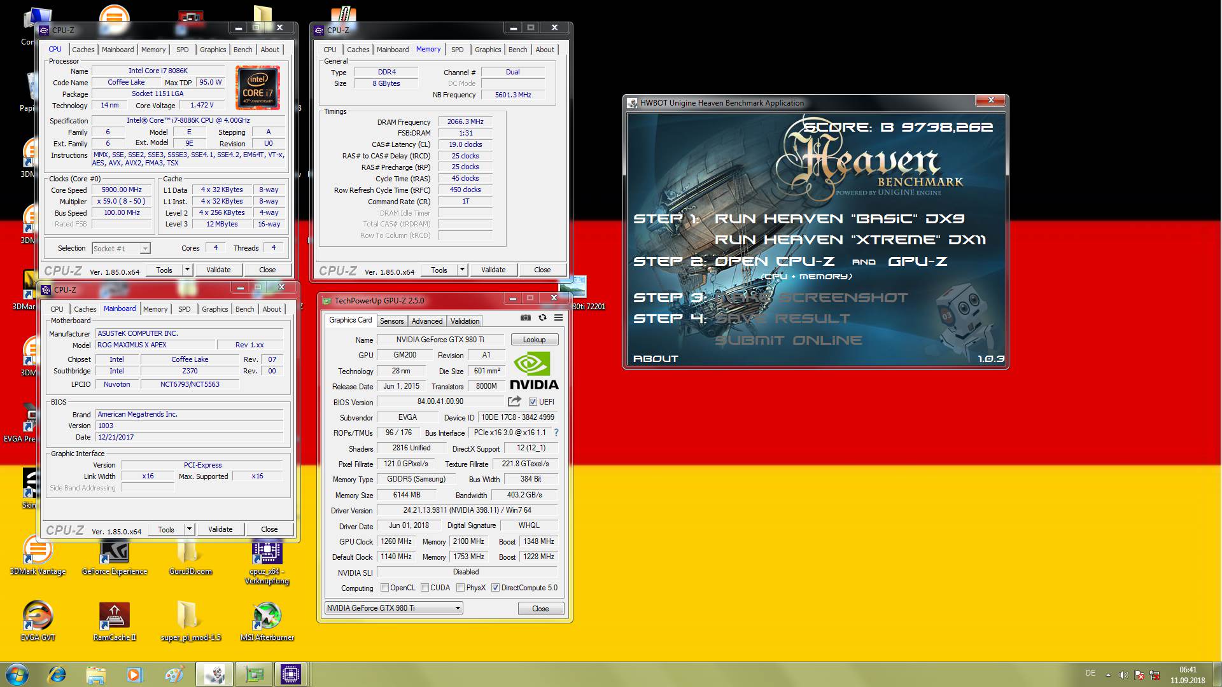The image size is (1222, 687).
Task: Click Close in CPU-Z Mainboard window
Action: point(269,529)
